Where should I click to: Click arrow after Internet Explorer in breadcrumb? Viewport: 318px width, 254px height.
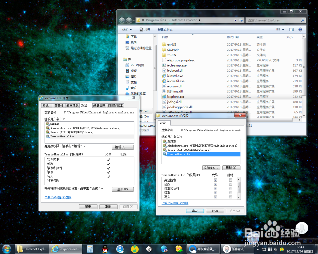tap(200, 20)
